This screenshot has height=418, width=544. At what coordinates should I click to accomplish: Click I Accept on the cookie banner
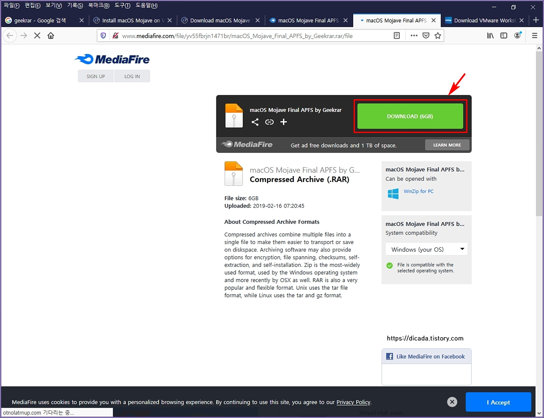coord(498,402)
